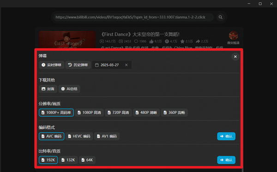
Task: Confirm the audio bitrate with 确认
Action: coord(226,160)
